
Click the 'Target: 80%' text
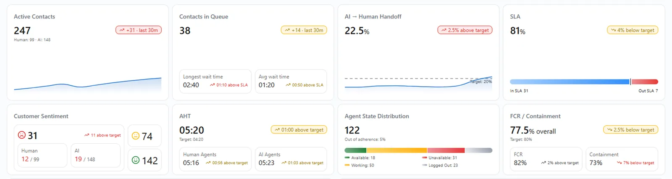click(521, 140)
